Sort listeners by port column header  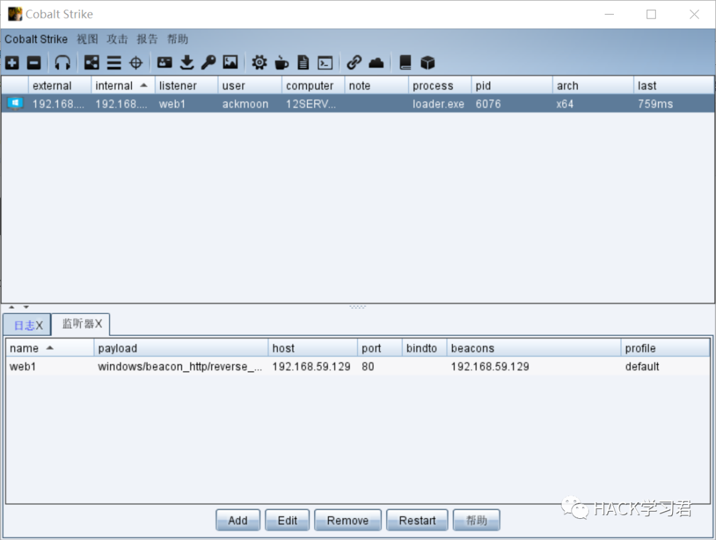tap(380, 349)
